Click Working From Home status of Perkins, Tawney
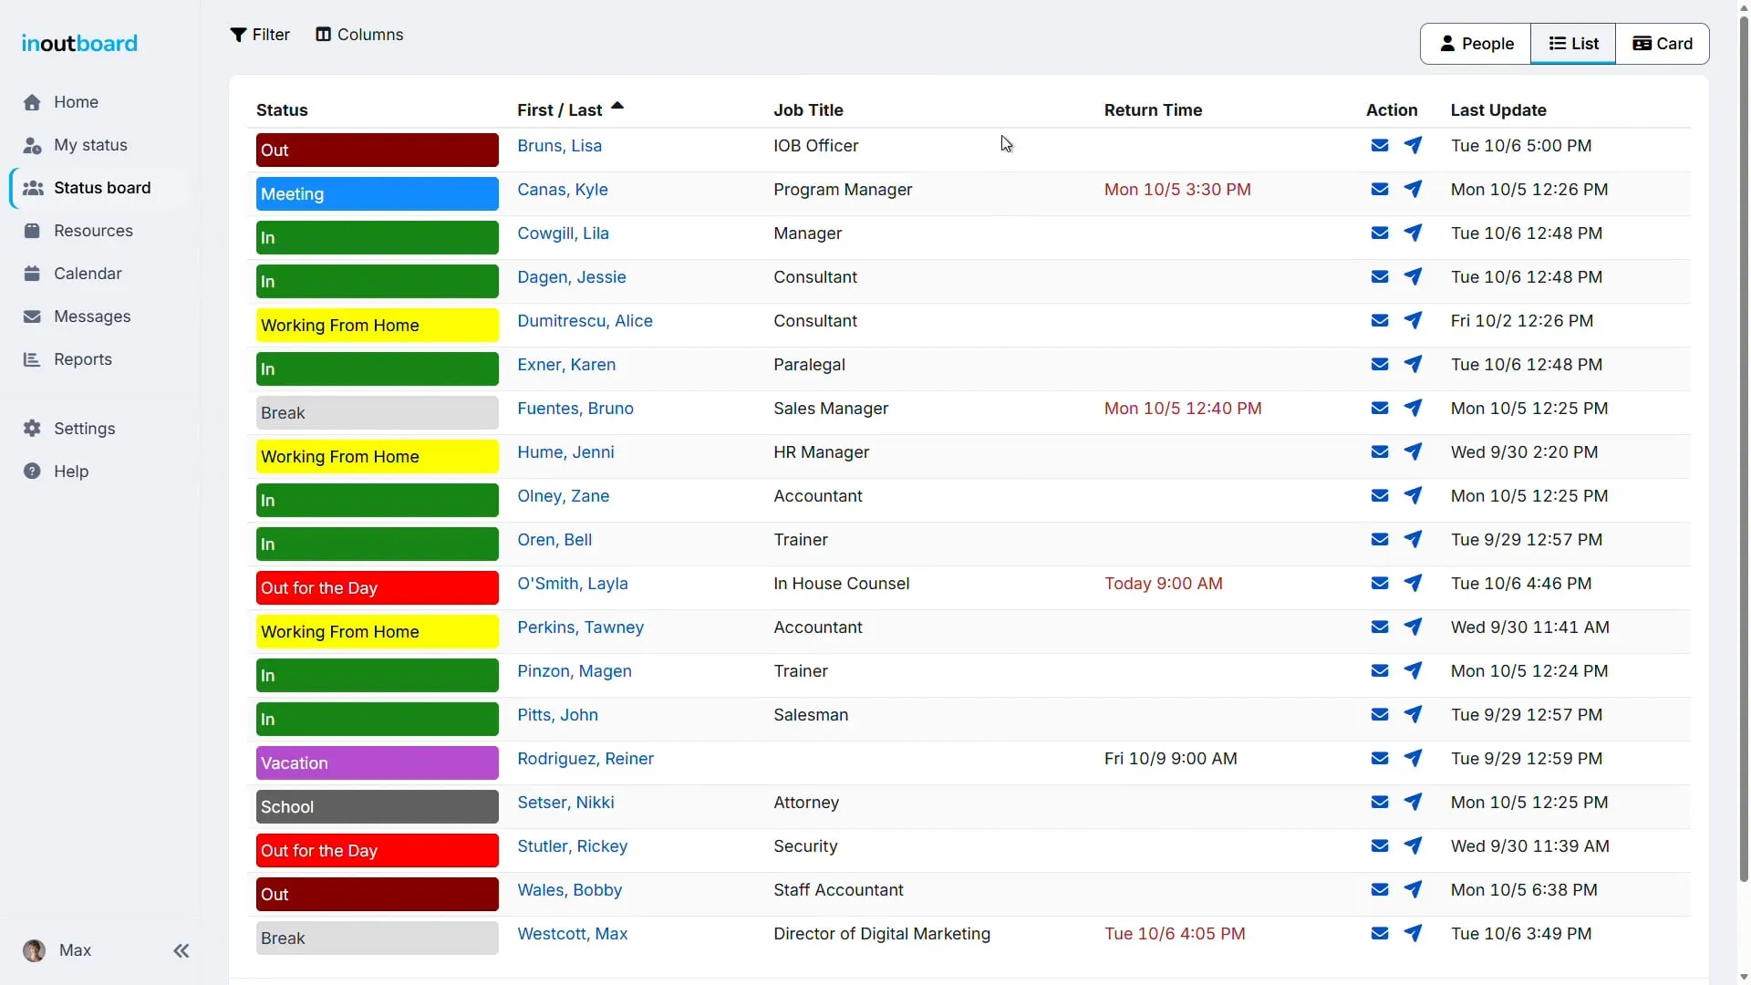 tap(378, 632)
